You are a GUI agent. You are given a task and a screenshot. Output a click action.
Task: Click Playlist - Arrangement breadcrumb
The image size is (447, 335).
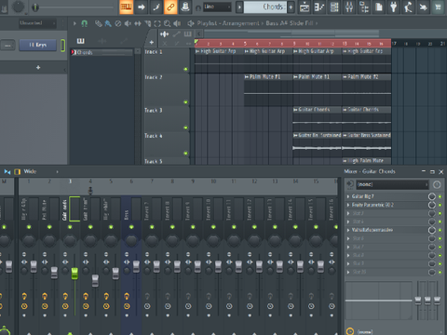[228, 23]
